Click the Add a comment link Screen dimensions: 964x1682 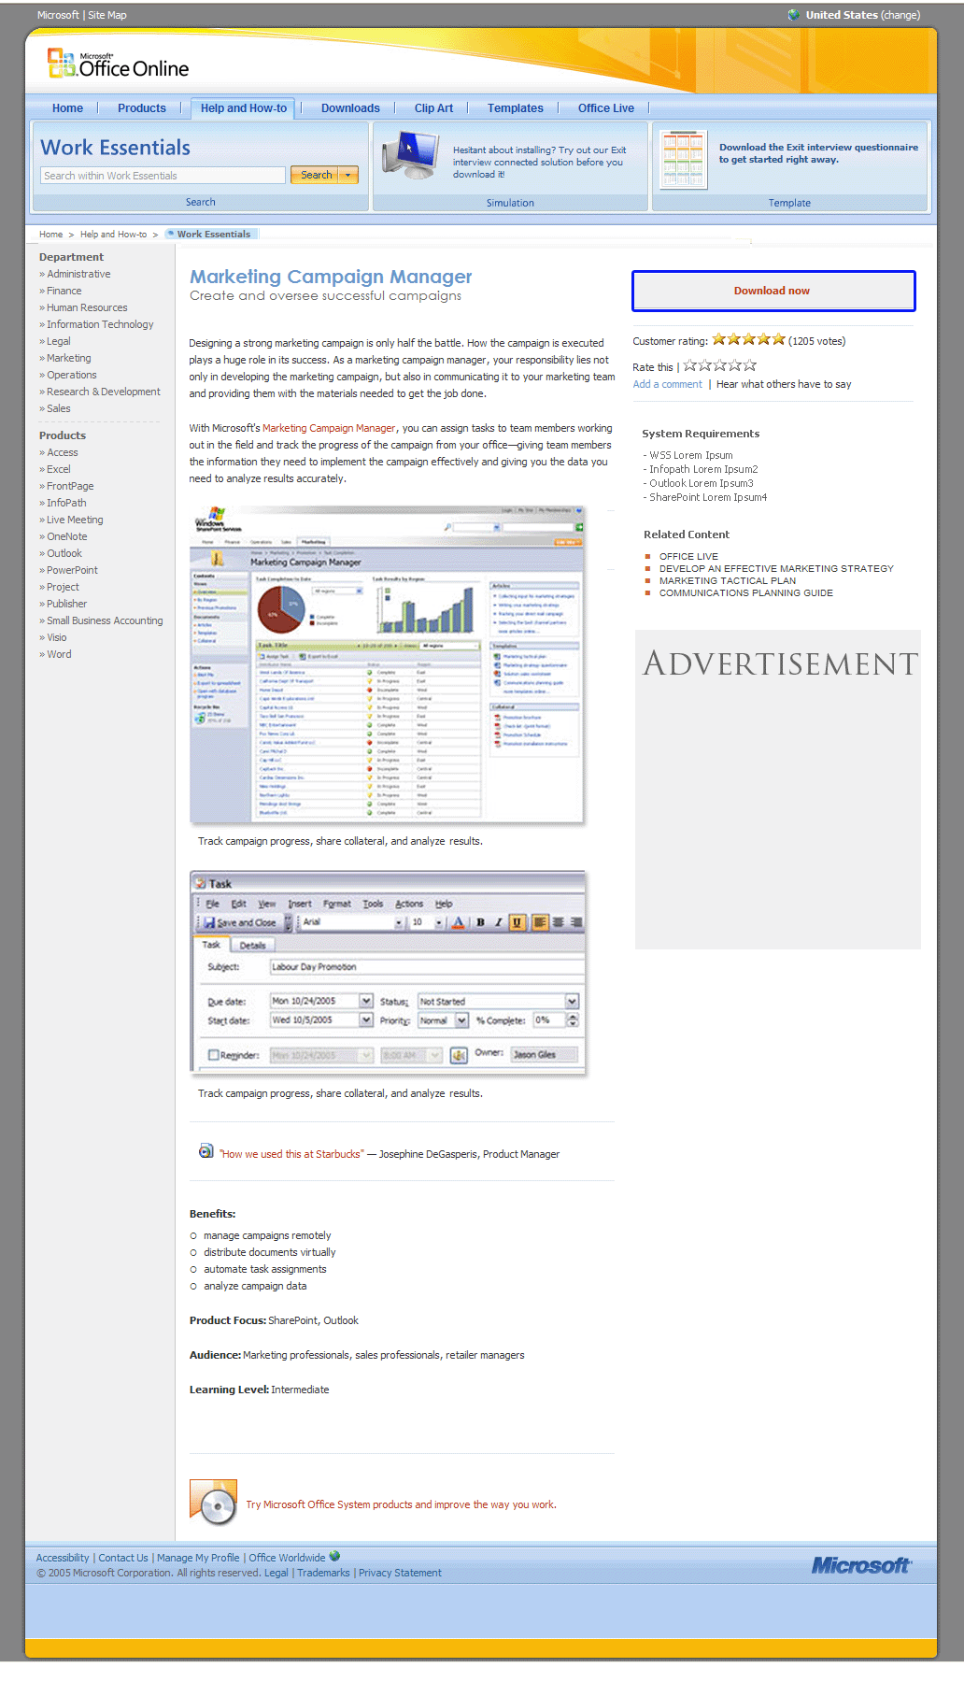667,384
